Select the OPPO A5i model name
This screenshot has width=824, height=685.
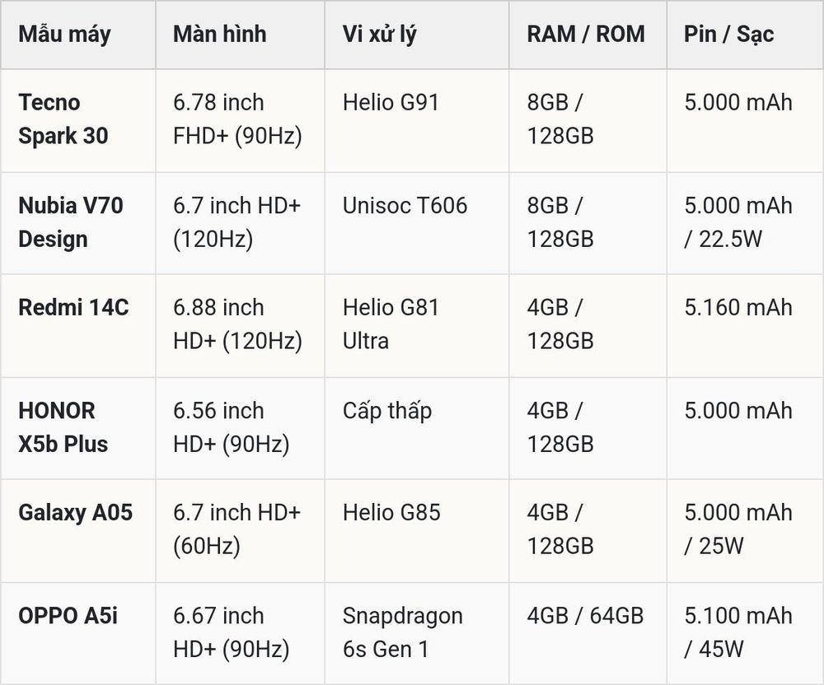tap(68, 616)
